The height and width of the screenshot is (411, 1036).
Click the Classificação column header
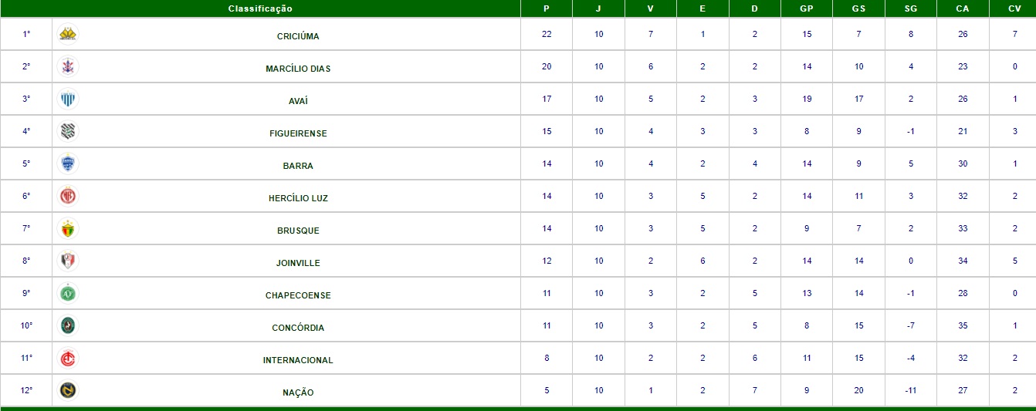pos(260,8)
